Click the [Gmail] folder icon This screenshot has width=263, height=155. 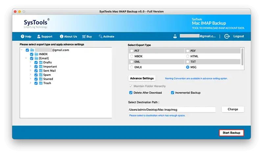(x=36, y=58)
